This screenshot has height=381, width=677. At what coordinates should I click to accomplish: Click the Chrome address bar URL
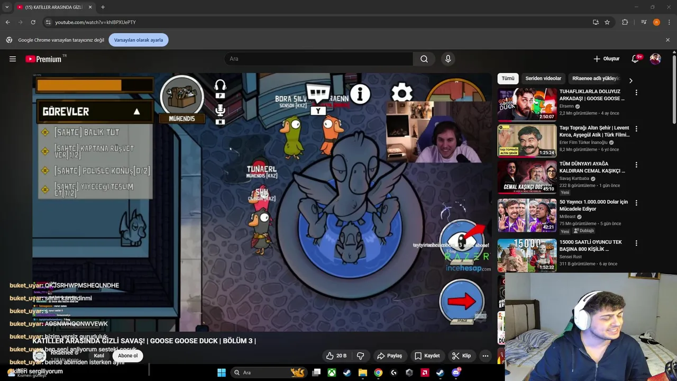click(x=95, y=22)
